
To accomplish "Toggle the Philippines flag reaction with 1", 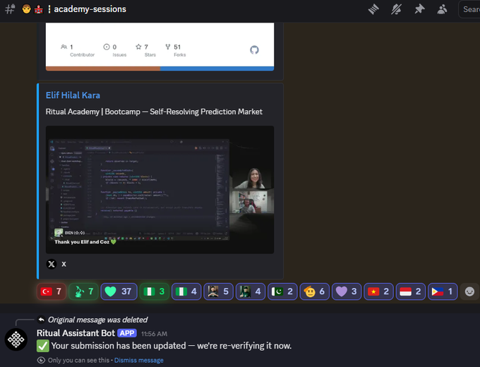I will (x=443, y=291).
